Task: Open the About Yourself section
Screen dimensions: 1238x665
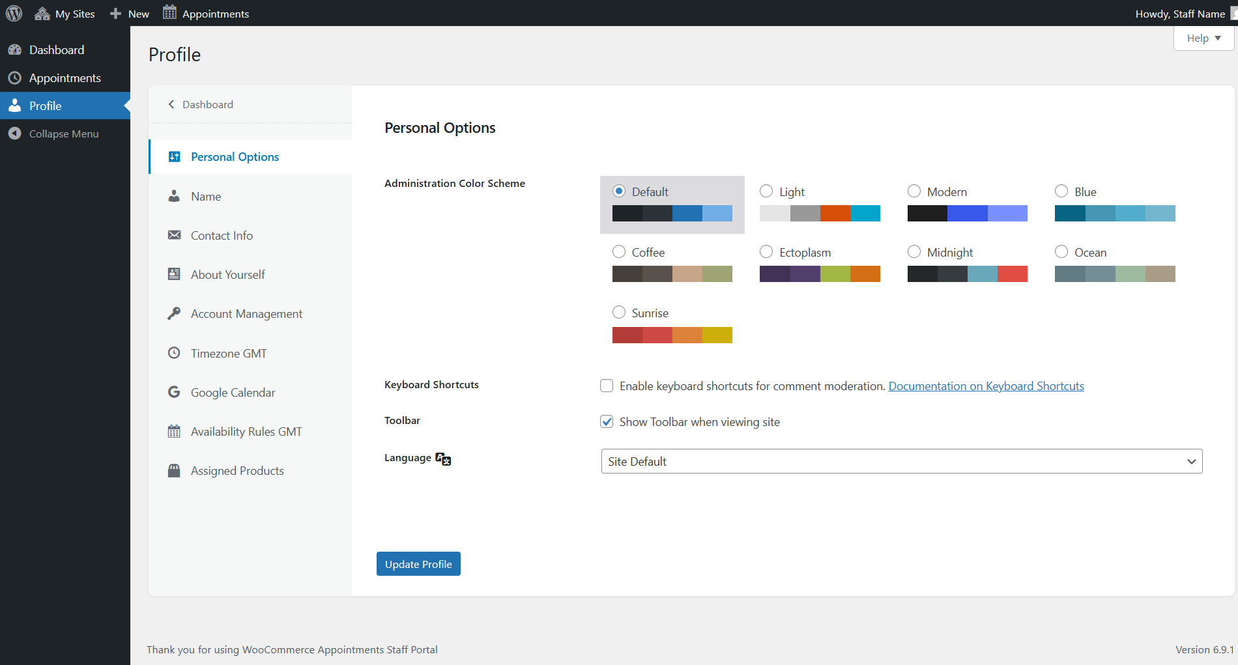Action: [x=227, y=274]
